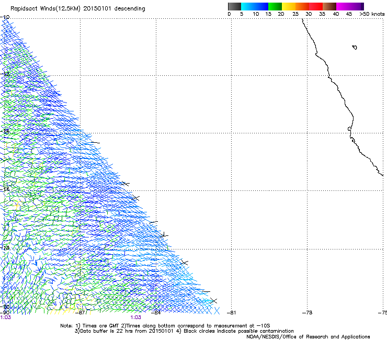Click the 'Times are GMT' note line
This screenshot has width=387, height=340.
pos(165,326)
